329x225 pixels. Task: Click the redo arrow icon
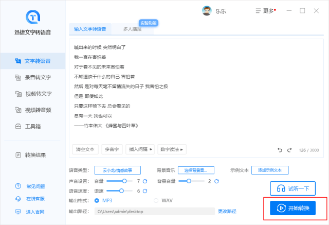pos(289,150)
